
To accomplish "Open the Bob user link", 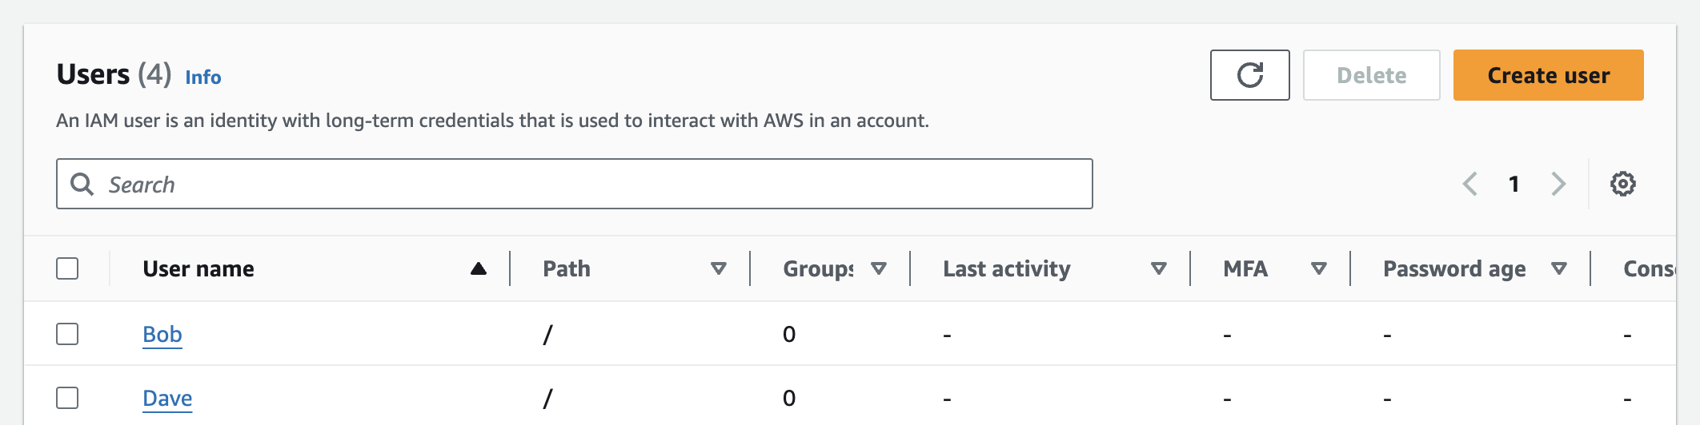I will (x=162, y=334).
